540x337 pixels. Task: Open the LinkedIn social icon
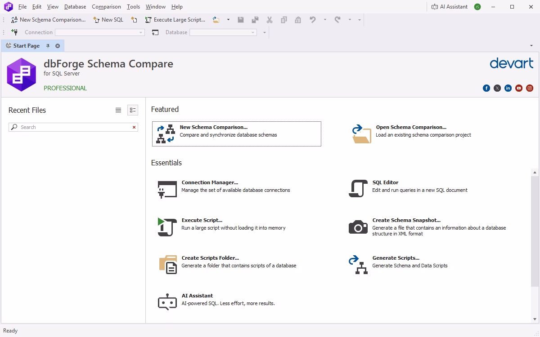click(508, 88)
